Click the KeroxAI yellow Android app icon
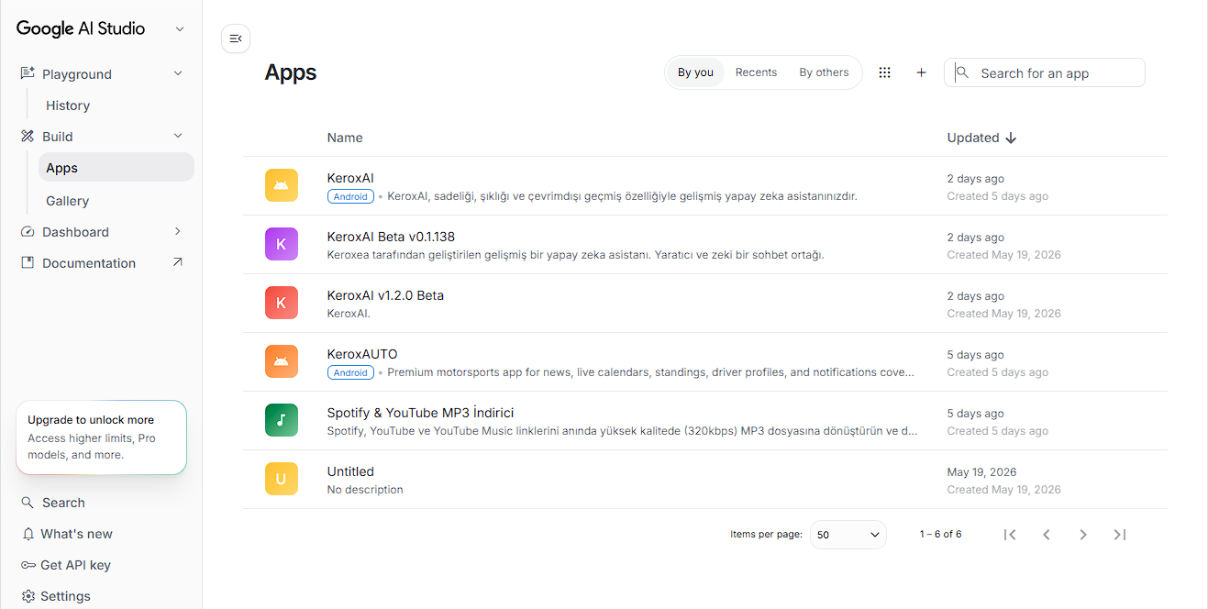This screenshot has height=609, width=1208. click(x=282, y=185)
